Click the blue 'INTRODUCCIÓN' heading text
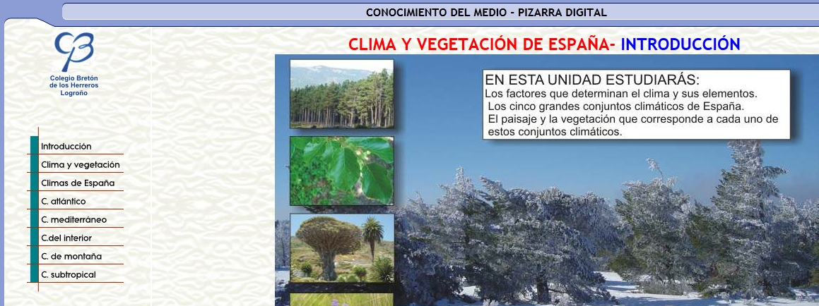This screenshot has height=306, width=819. tap(680, 44)
